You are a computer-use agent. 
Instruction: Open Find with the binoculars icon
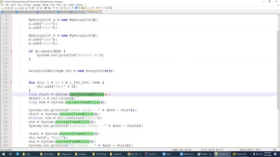(x=45, y=8)
